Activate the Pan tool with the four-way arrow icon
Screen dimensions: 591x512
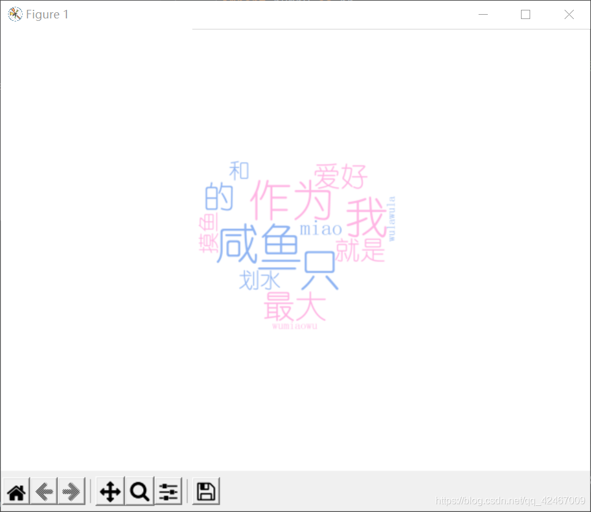[x=110, y=491]
